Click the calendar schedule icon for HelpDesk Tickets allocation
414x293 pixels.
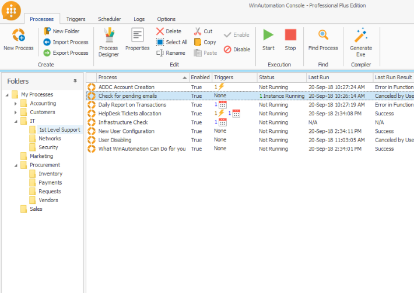pyautogui.click(x=236, y=114)
